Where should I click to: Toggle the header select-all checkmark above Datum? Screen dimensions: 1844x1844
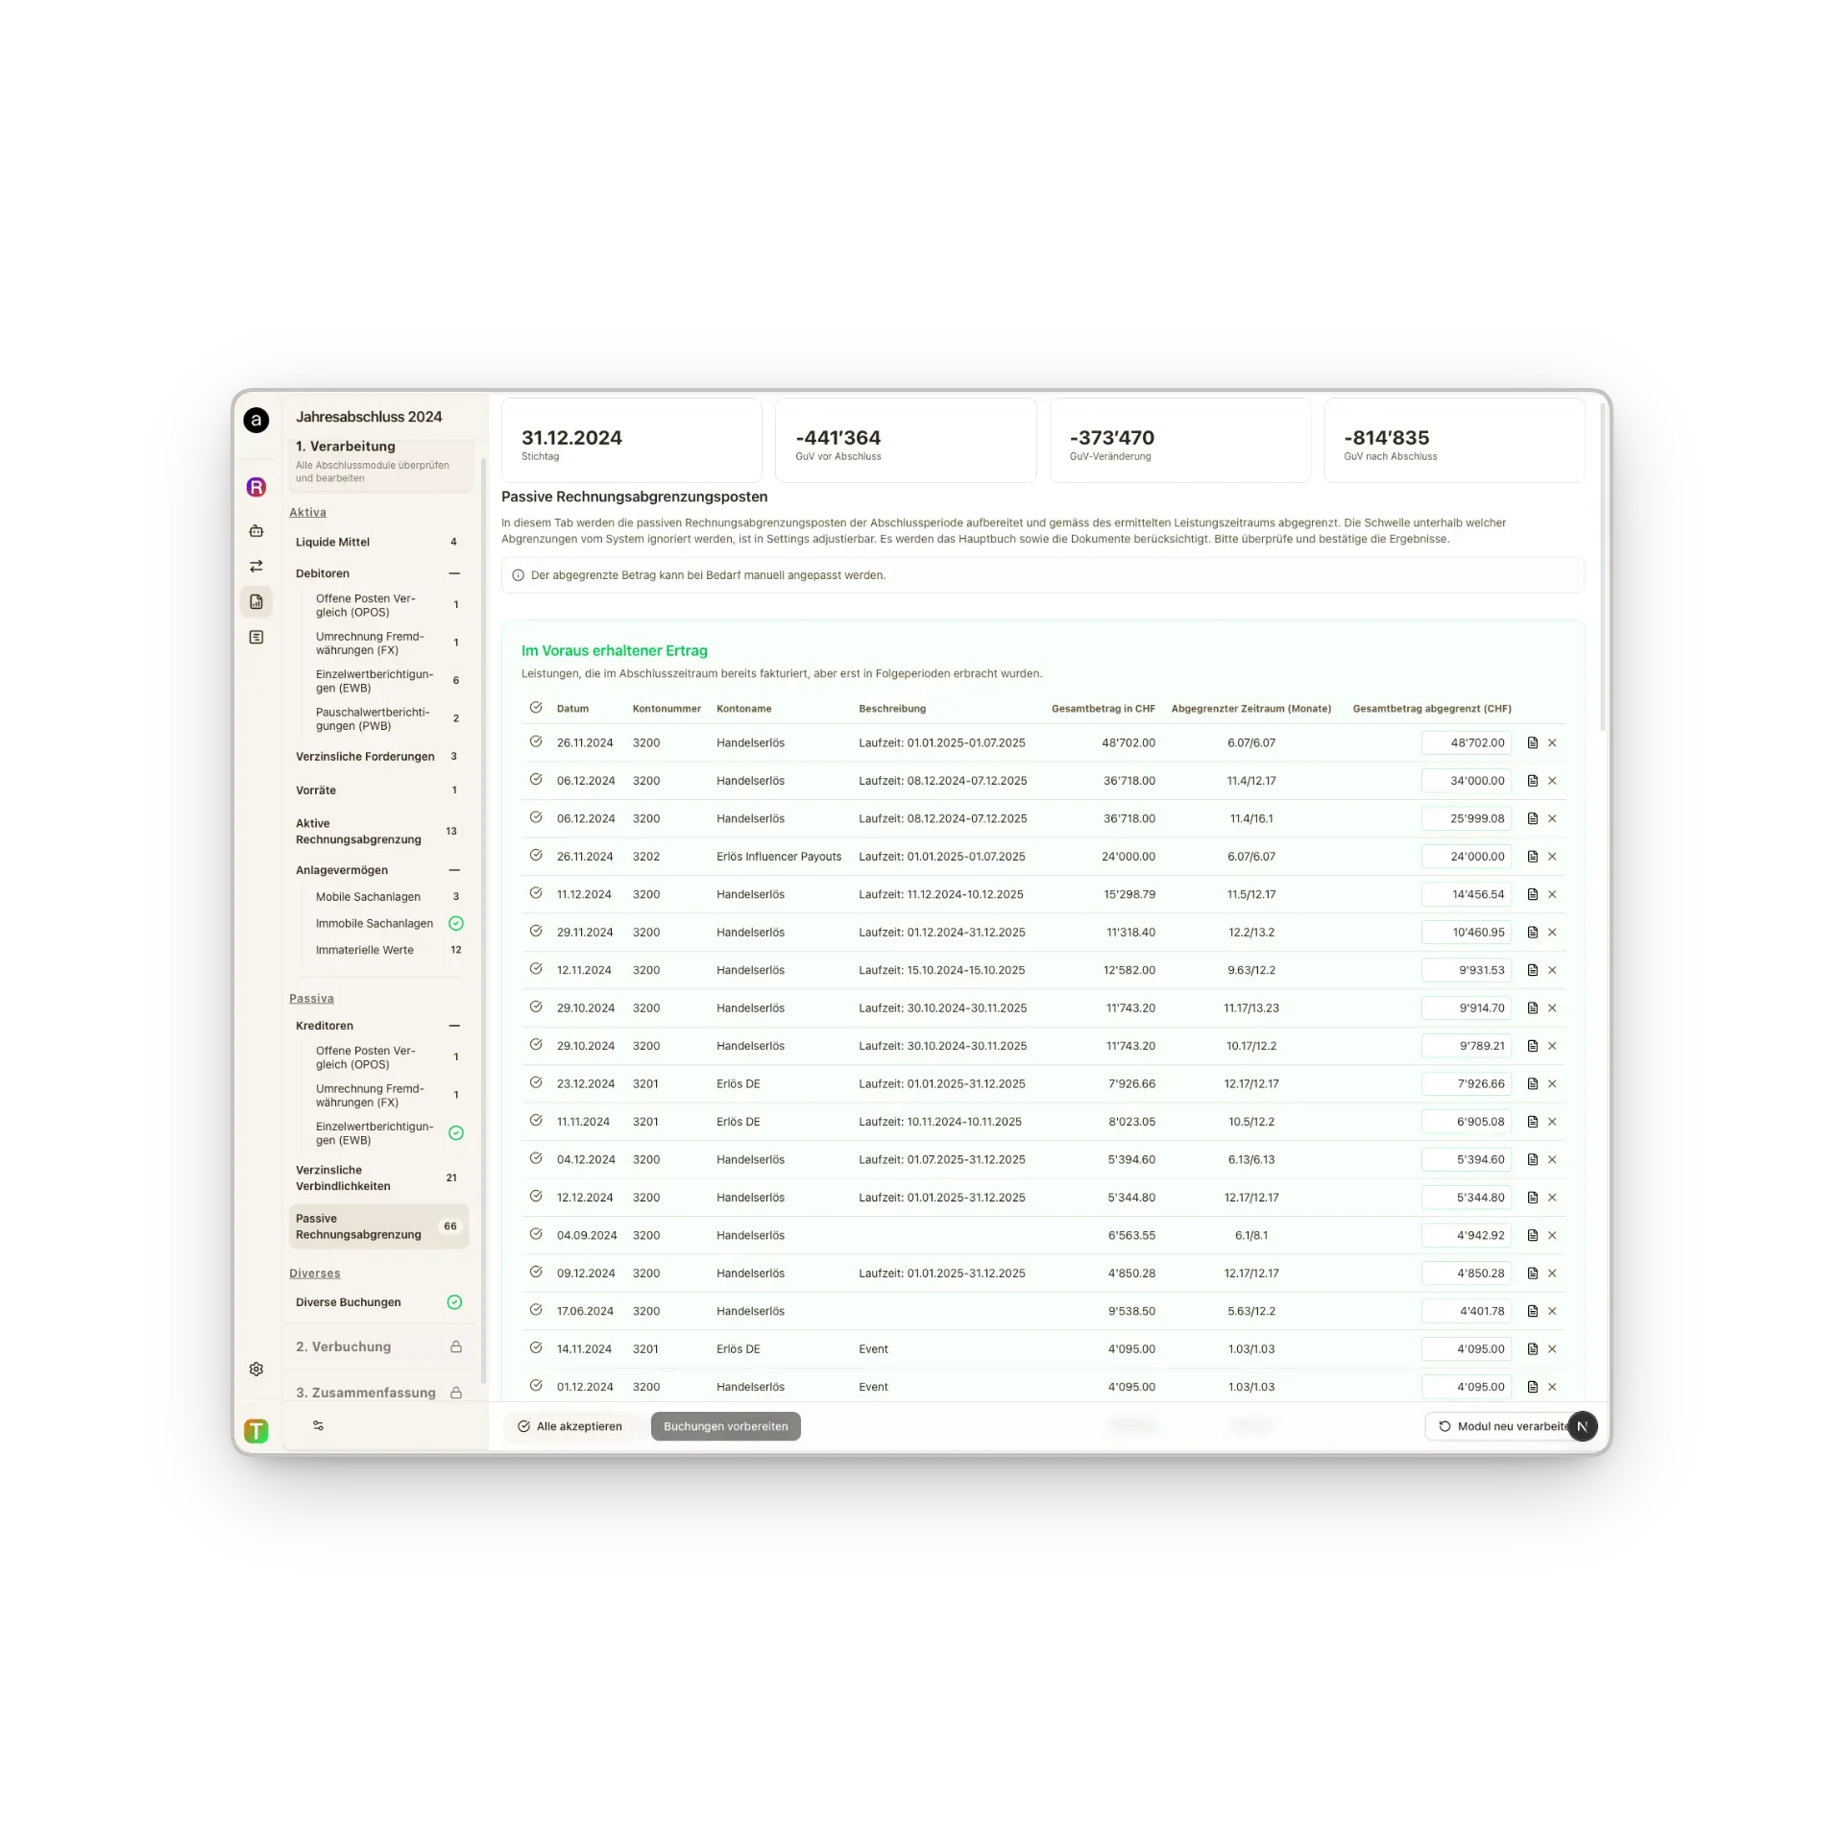pyautogui.click(x=536, y=707)
